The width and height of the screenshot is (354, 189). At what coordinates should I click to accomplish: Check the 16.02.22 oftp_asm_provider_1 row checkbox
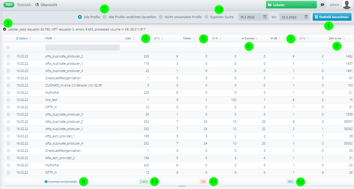(8, 136)
